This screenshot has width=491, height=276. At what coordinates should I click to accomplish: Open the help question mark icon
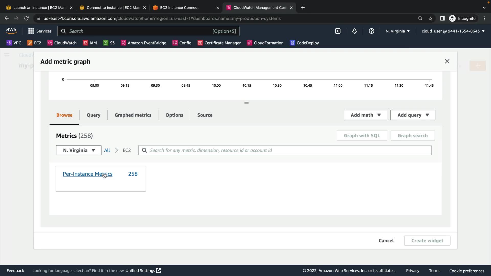point(372,31)
